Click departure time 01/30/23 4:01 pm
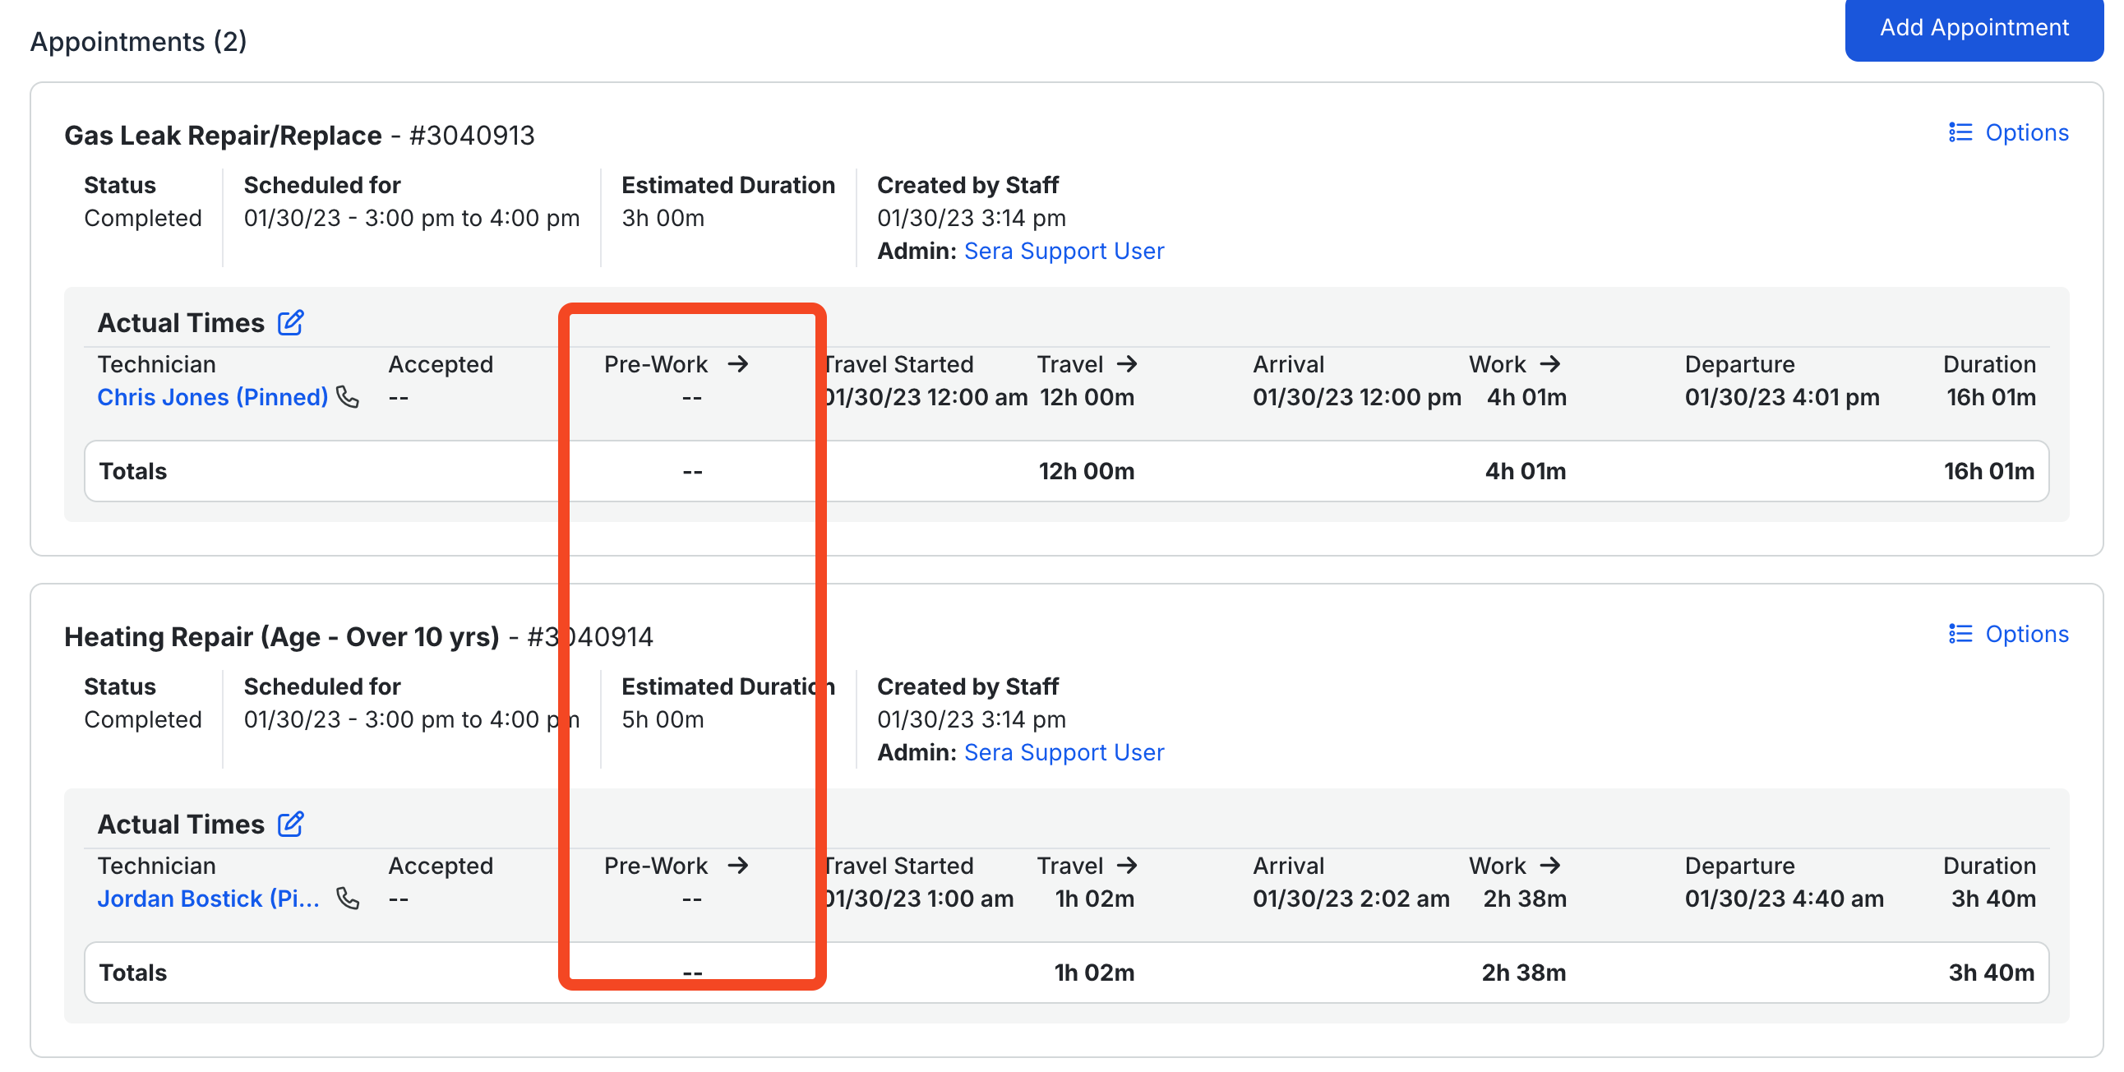Image resolution: width=2124 pixels, height=1072 pixels. [1782, 397]
